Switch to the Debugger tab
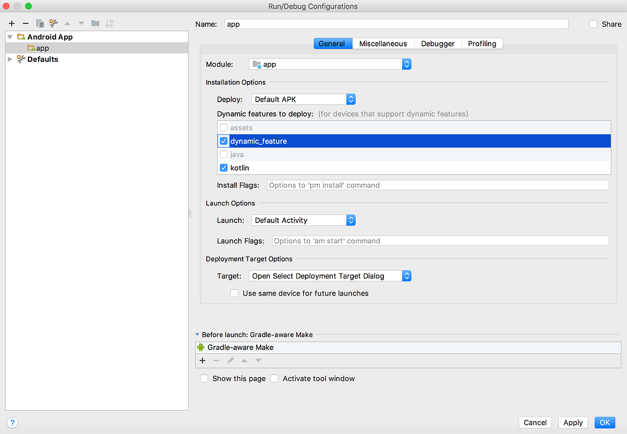Screen dimensions: 627x434 437,44
